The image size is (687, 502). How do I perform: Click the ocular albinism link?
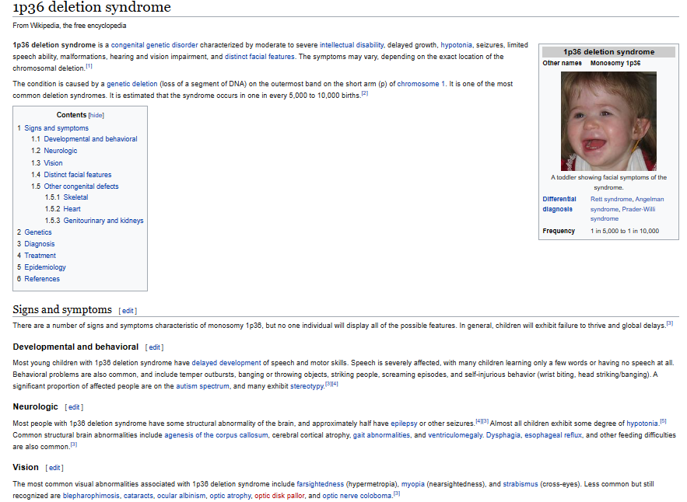(x=181, y=496)
